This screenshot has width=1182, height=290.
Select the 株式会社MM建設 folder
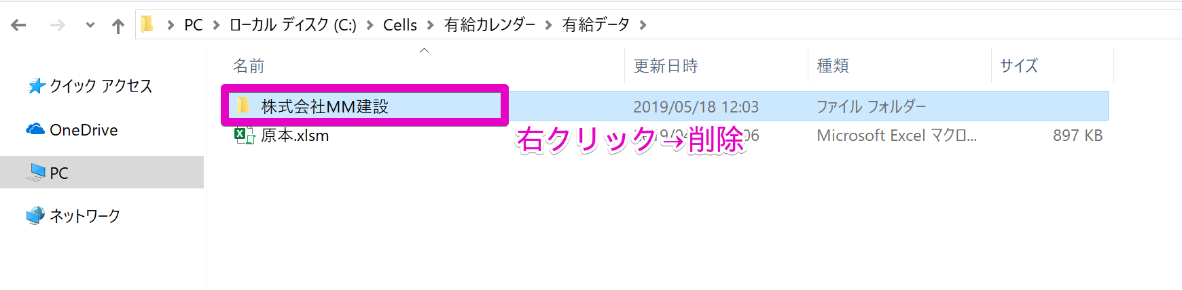point(666,106)
